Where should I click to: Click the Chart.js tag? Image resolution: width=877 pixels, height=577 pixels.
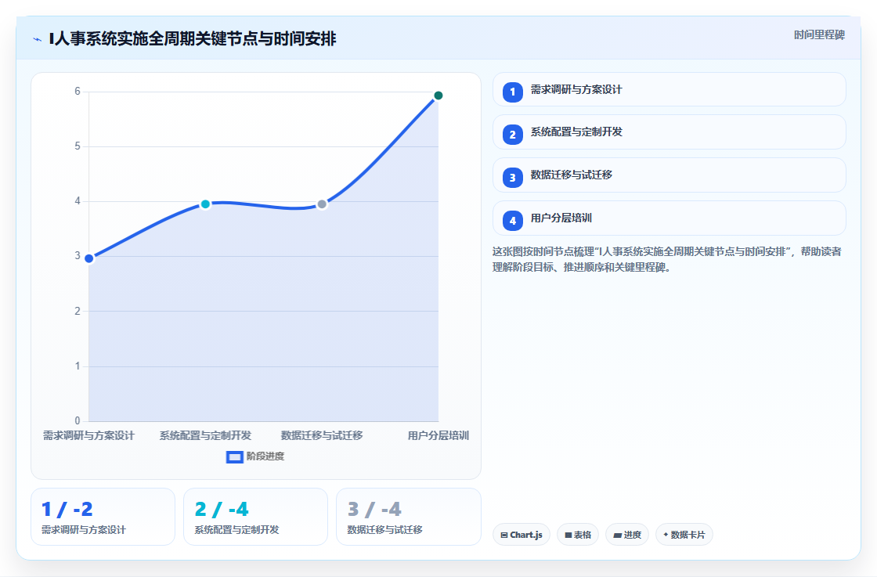(x=522, y=535)
